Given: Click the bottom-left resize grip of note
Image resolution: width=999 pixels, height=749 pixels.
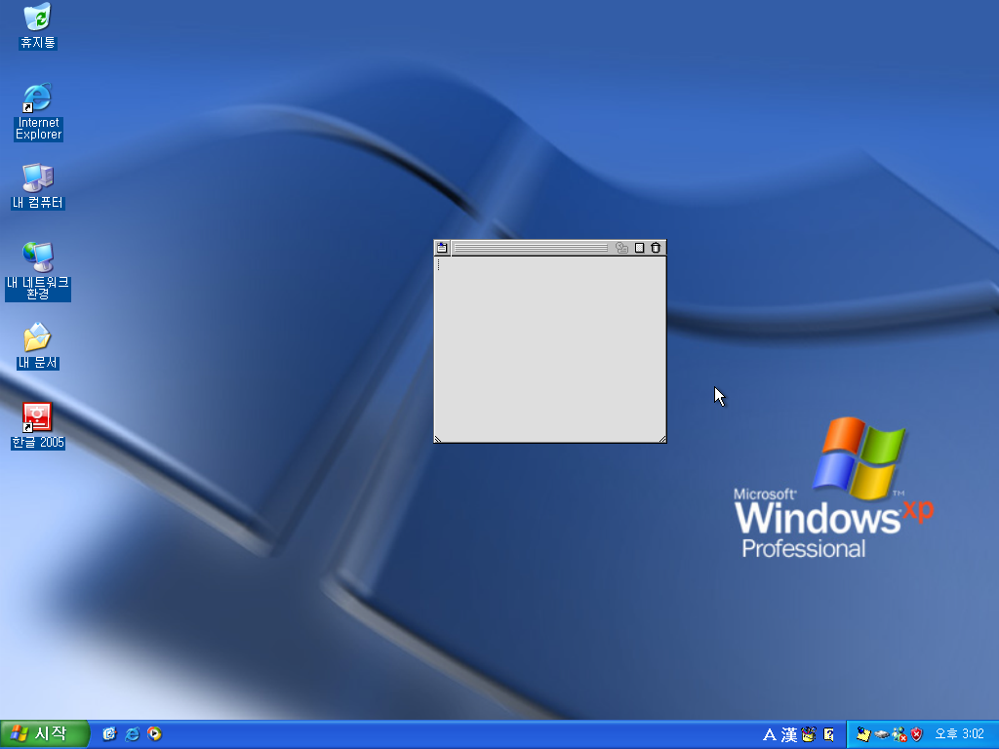Looking at the screenshot, I should 438,439.
